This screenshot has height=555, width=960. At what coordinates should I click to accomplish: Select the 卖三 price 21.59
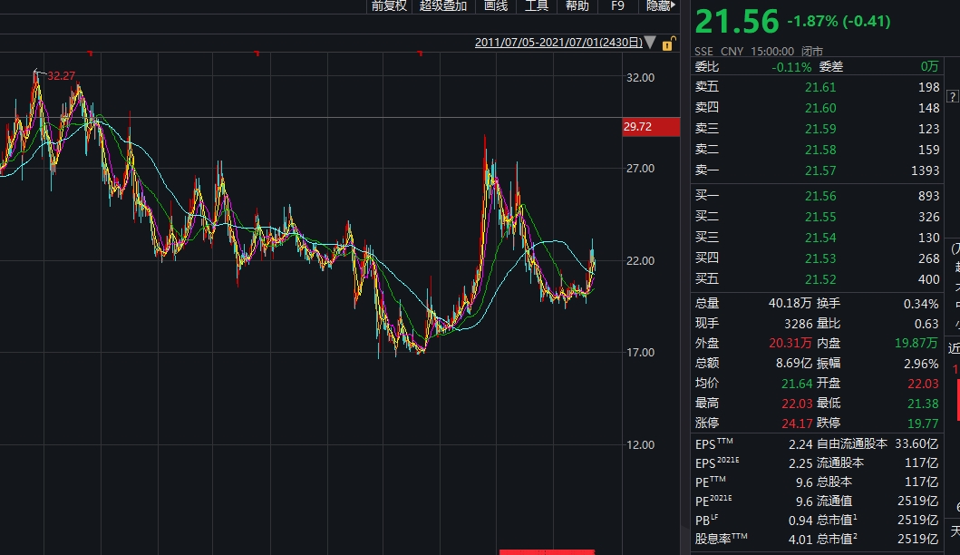820,129
